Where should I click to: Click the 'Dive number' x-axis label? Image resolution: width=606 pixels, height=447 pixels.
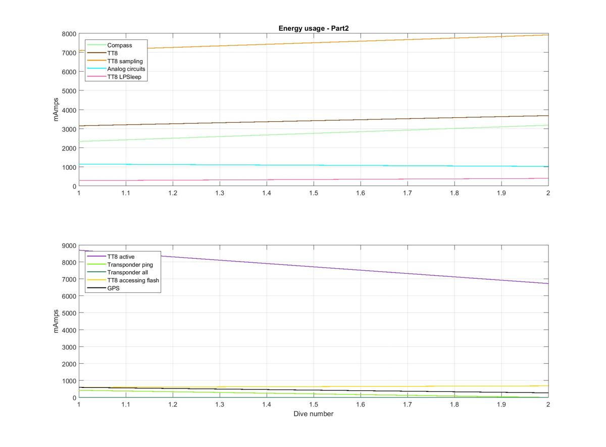(314, 414)
